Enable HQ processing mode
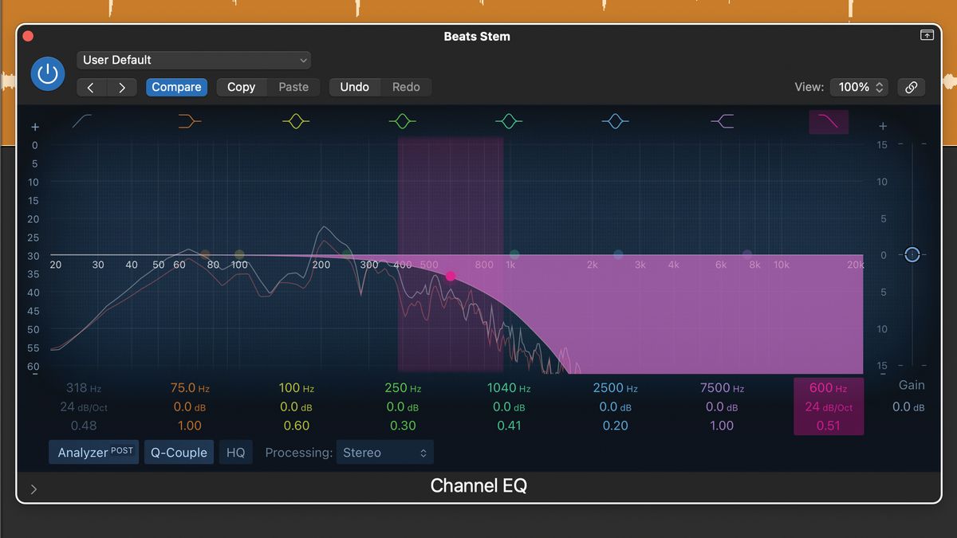Image resolution: width=957 pixels, height=538 pixels. click(x=235, y=451)
